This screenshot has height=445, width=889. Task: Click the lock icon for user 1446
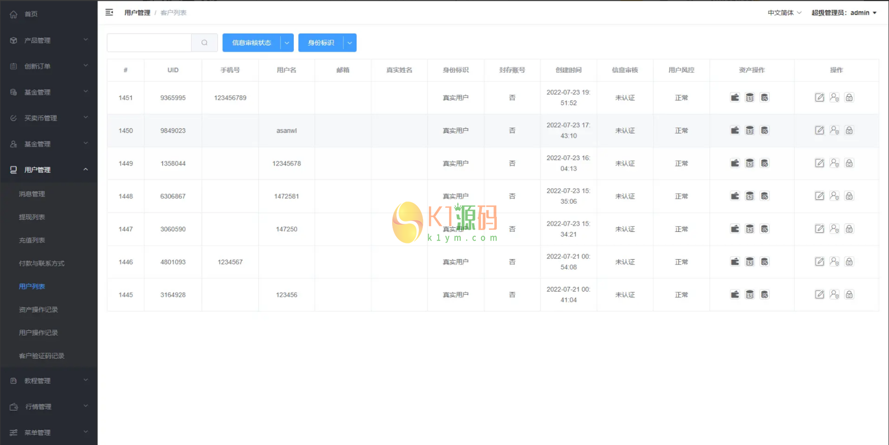point(849,262)
